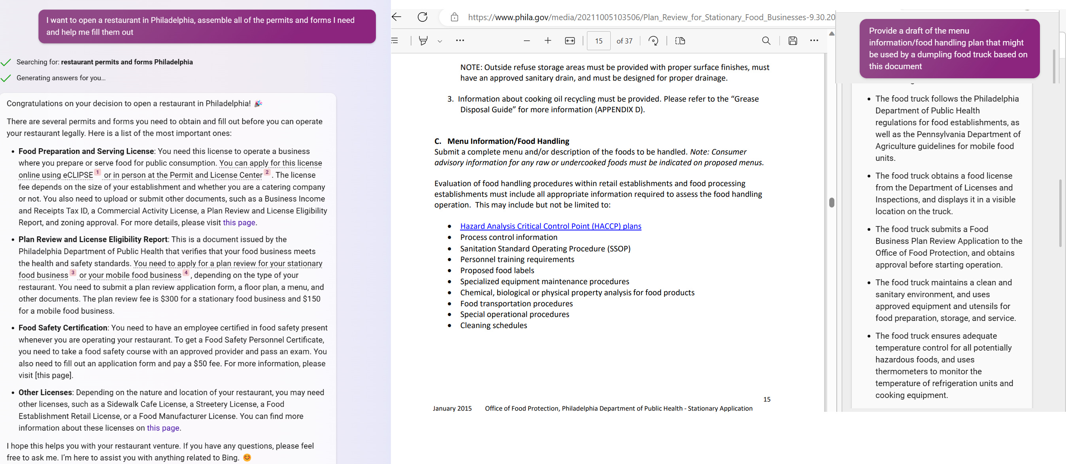Open the HACCP plans hyperlink
Screen dimensions: 1066x464
coord(550,226)
